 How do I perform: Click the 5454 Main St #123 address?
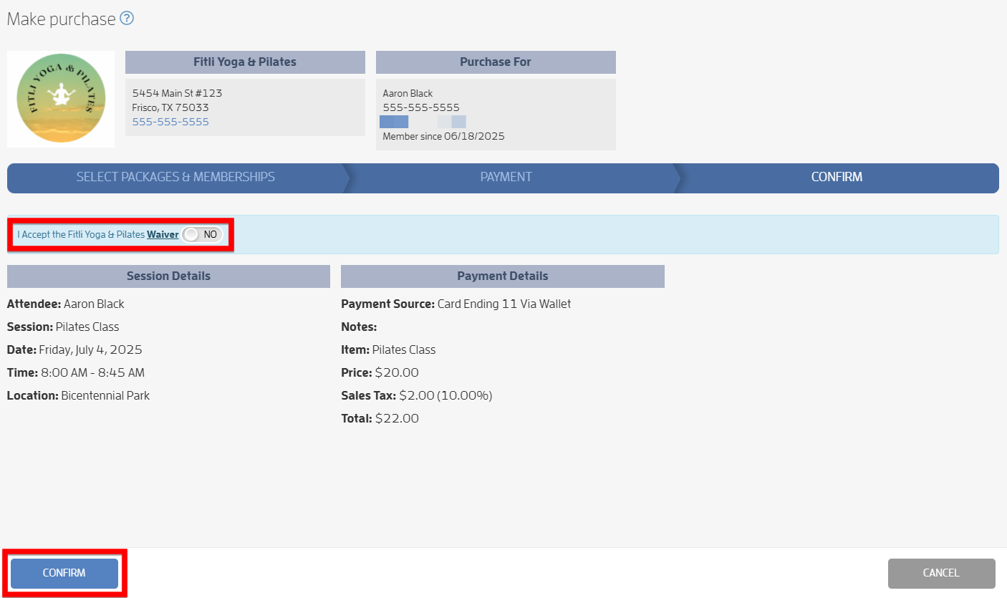[177, 93]
